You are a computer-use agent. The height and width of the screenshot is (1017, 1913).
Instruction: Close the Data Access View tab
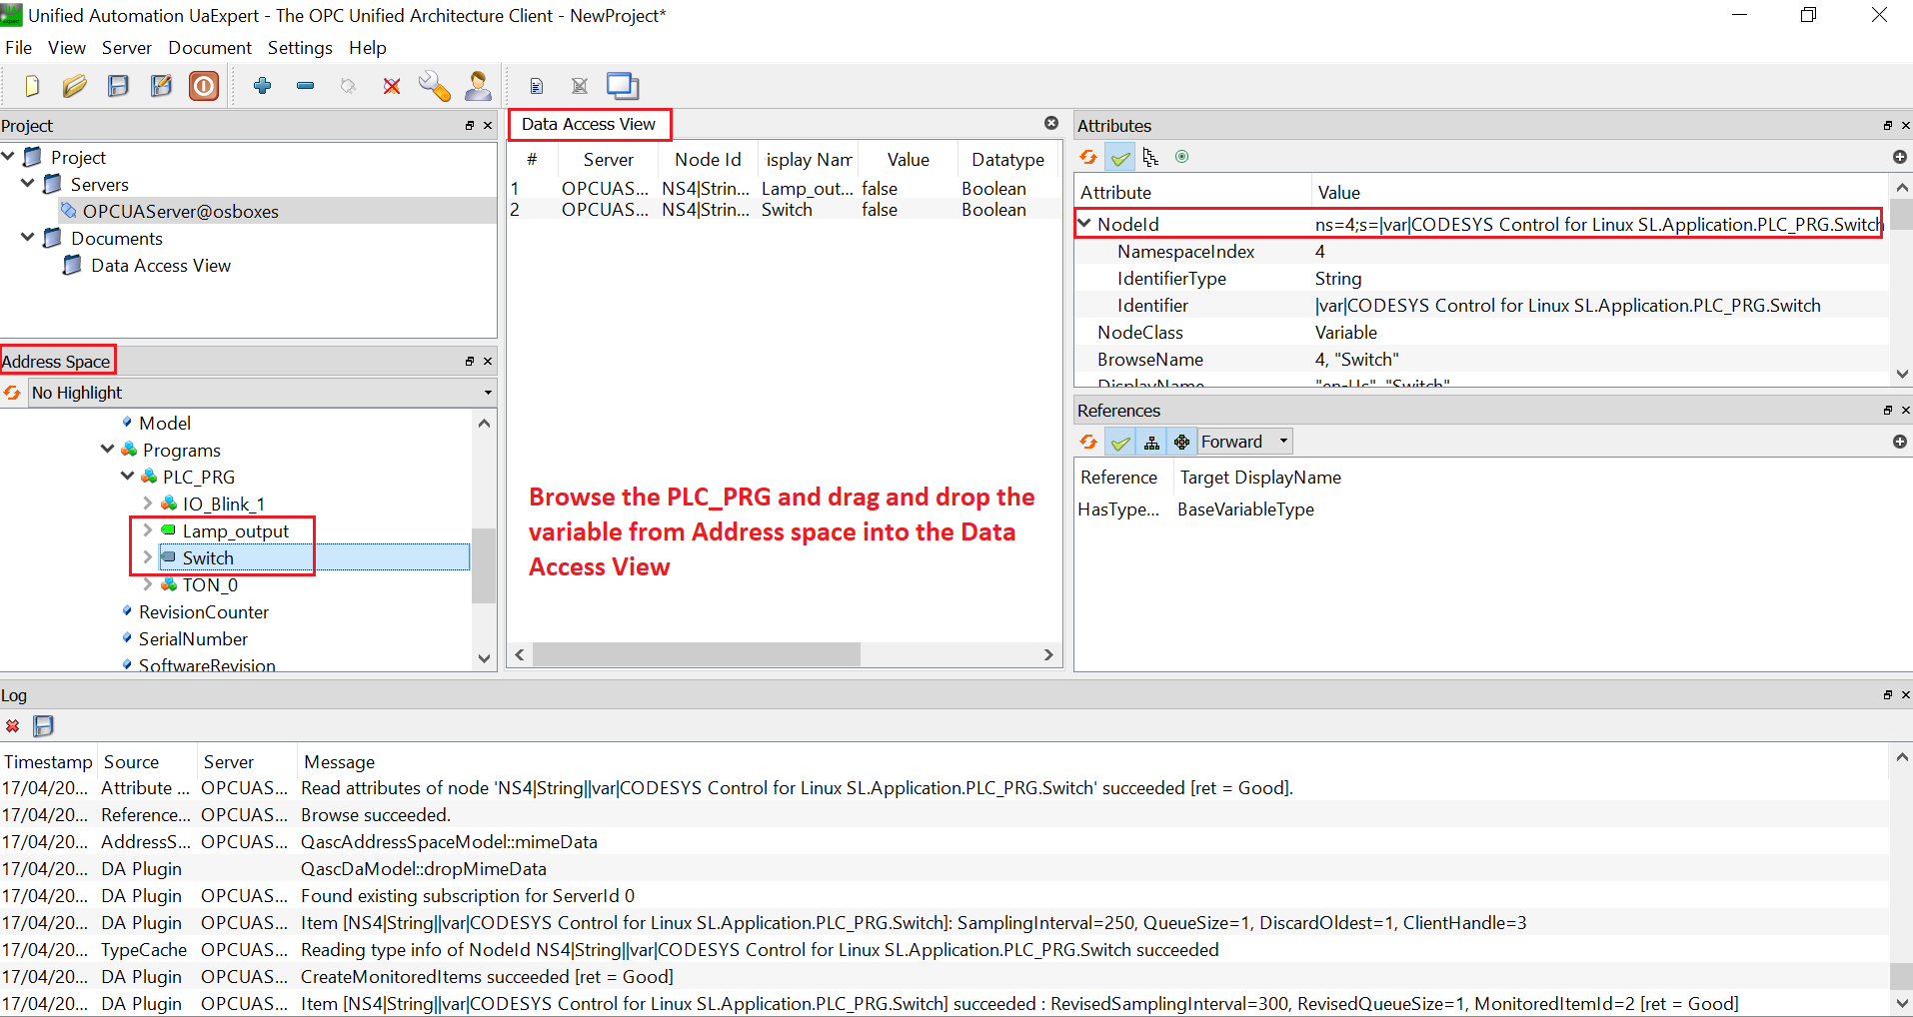coord(1051,123)
